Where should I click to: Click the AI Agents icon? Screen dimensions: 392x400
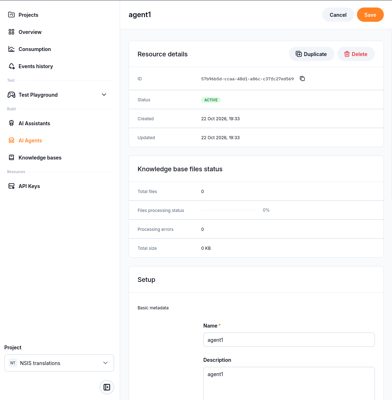click(x=11, y=141)
